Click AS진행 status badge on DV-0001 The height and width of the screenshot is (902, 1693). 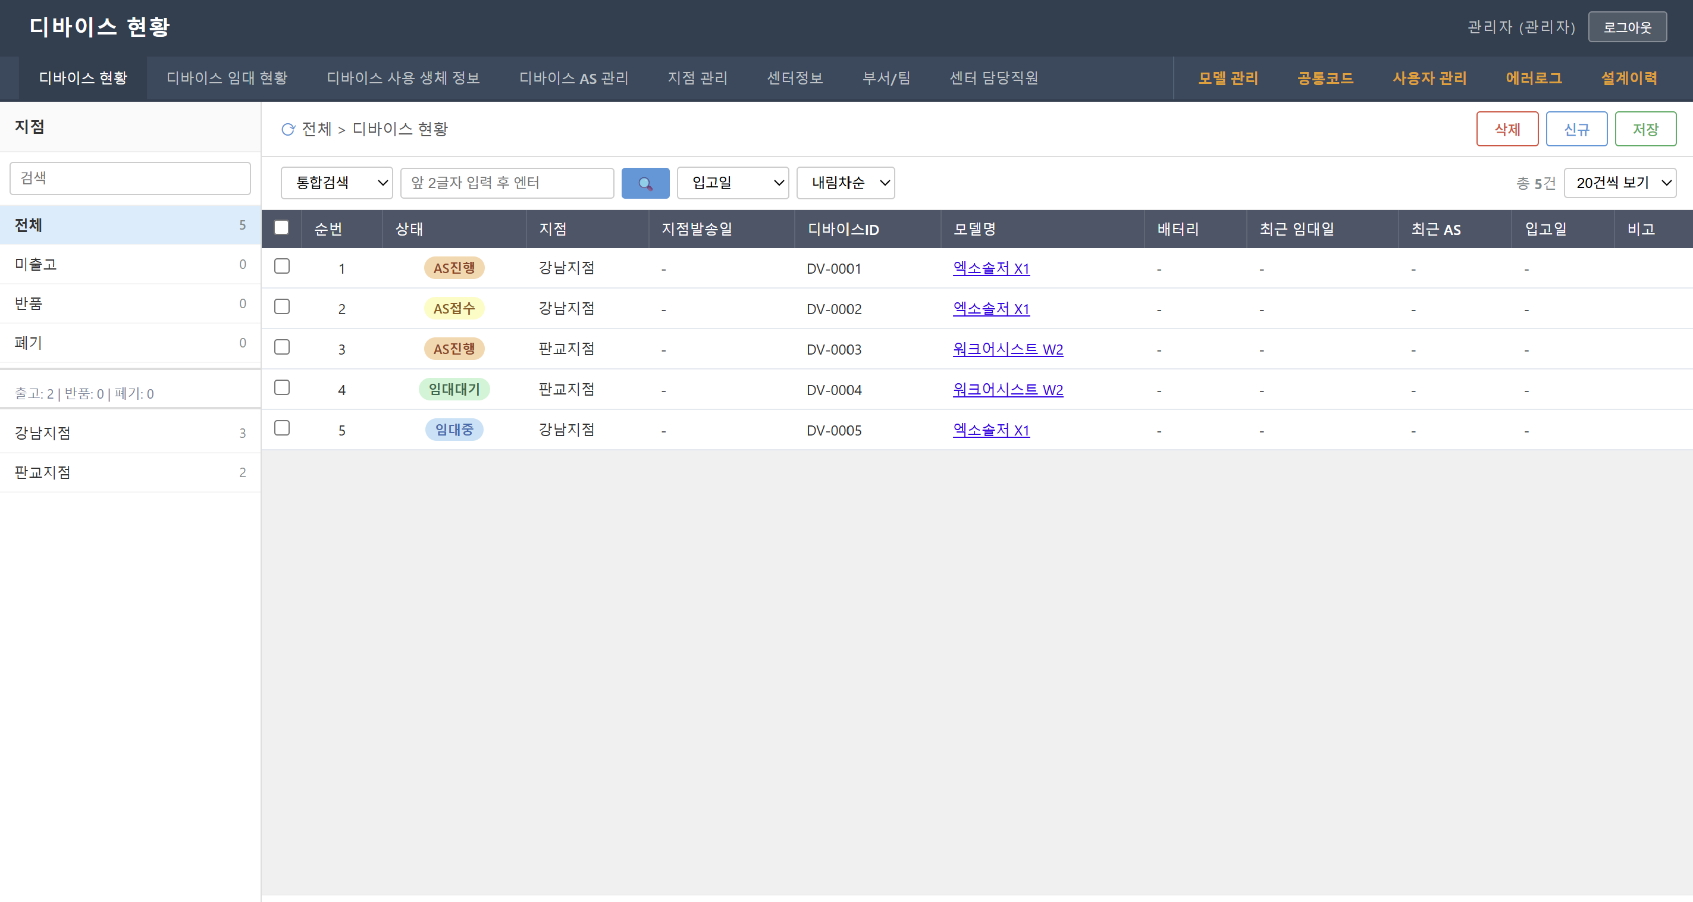(x=454, y=268)
